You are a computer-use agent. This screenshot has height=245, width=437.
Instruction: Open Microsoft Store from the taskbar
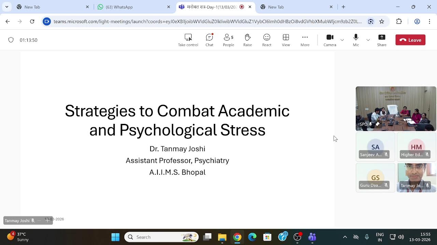[267, 237]
